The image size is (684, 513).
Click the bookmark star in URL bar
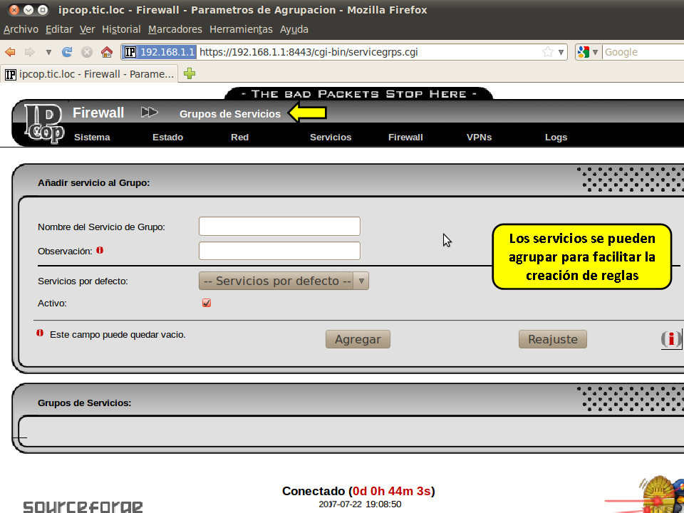(x=547, y=52)
